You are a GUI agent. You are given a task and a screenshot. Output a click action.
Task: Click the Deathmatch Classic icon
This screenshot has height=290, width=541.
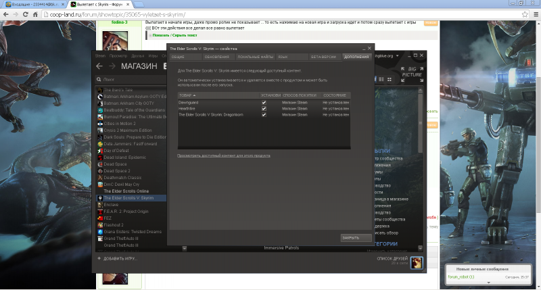(100, 178)
